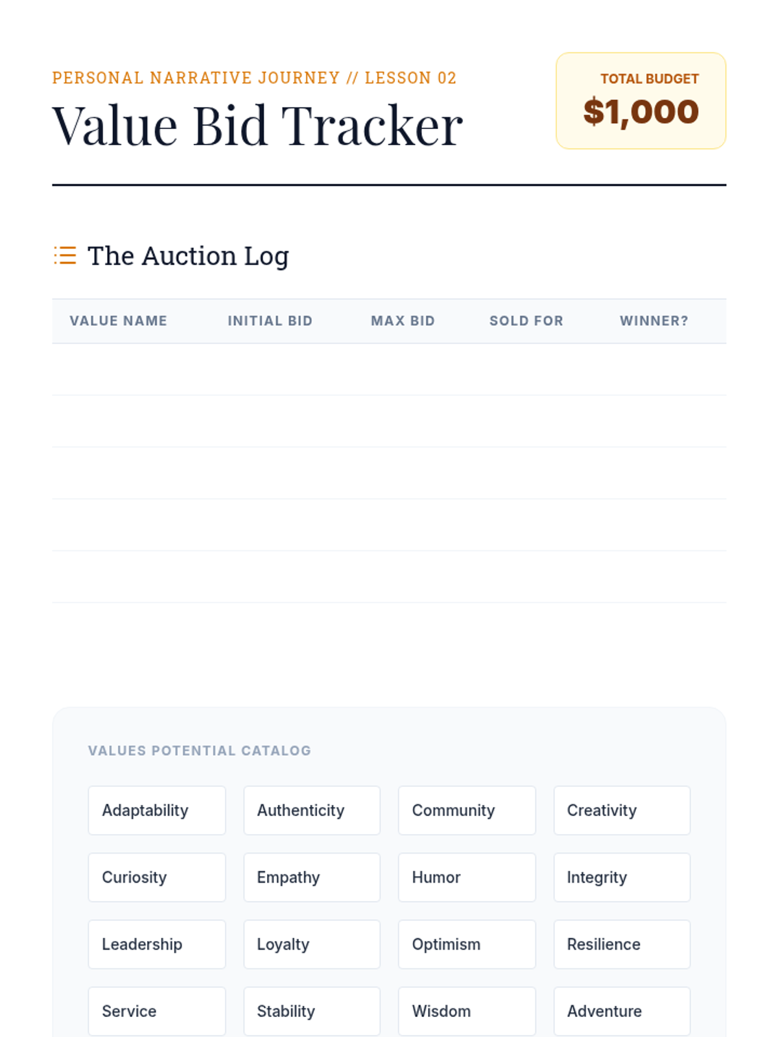Click the VALUE NAME column header
778x1037 pixels.
coord(119,321)
